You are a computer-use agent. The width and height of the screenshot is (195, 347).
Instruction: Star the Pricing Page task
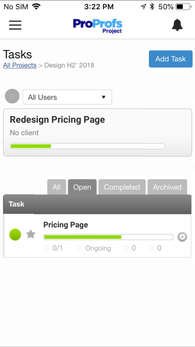31,234
